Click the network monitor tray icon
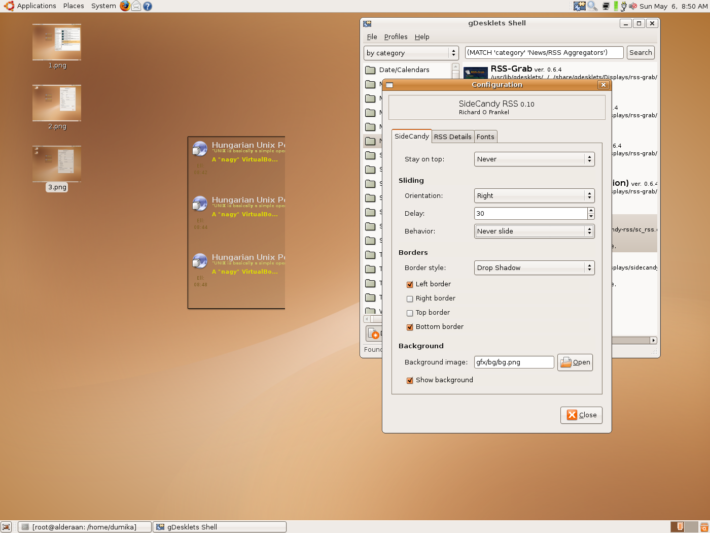The height and width of the screenshot is (533, 710). tap(606, 6)
